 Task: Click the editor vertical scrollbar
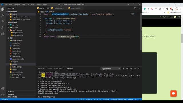[x=141, y=31]
